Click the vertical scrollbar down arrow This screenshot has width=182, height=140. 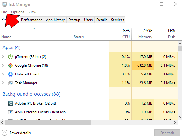[180, 117]
